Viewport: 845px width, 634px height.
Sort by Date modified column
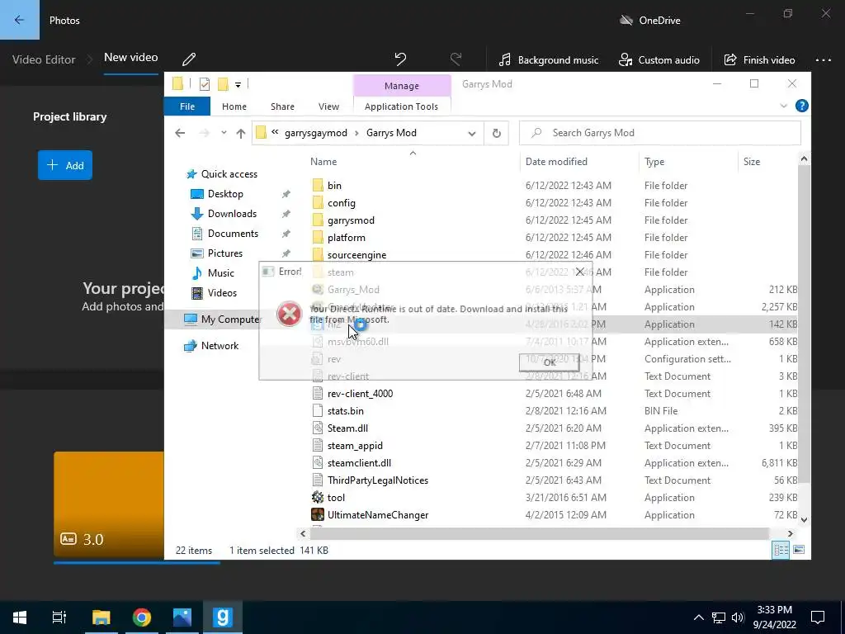(x=556, y=162)
